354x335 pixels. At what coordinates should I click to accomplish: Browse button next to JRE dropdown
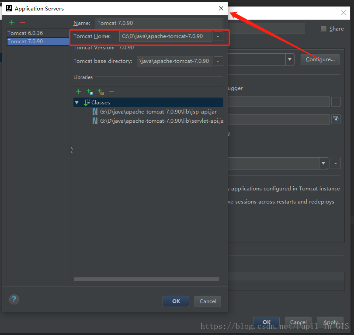[335, 163]
